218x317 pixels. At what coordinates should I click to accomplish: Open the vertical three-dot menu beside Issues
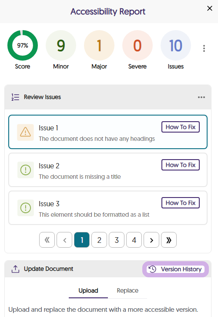pyautogui.click(x=204, y=48)
